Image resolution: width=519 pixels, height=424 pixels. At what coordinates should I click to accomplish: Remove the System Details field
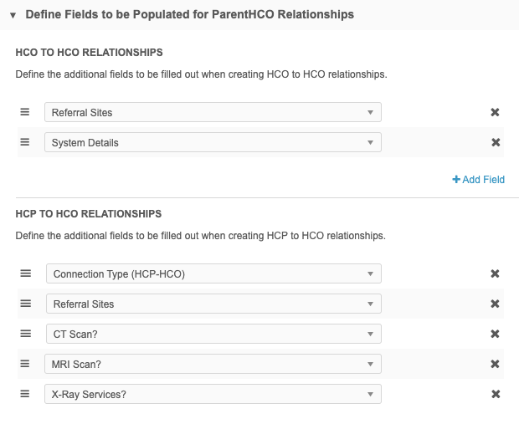[495, 142]
